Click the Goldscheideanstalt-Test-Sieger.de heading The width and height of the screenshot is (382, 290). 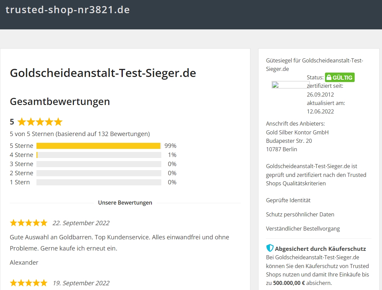[103, 73]
